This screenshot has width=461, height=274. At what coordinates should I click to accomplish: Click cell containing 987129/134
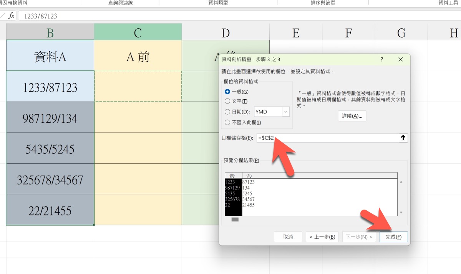[50, 118]
